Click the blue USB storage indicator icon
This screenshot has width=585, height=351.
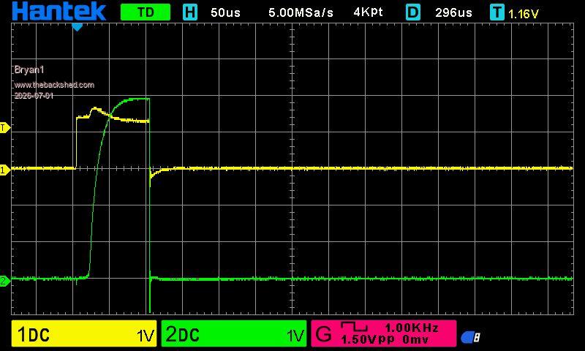pyautogui.click(x=470, y=337)
